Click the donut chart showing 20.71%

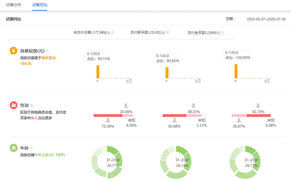tap(107, 162)
